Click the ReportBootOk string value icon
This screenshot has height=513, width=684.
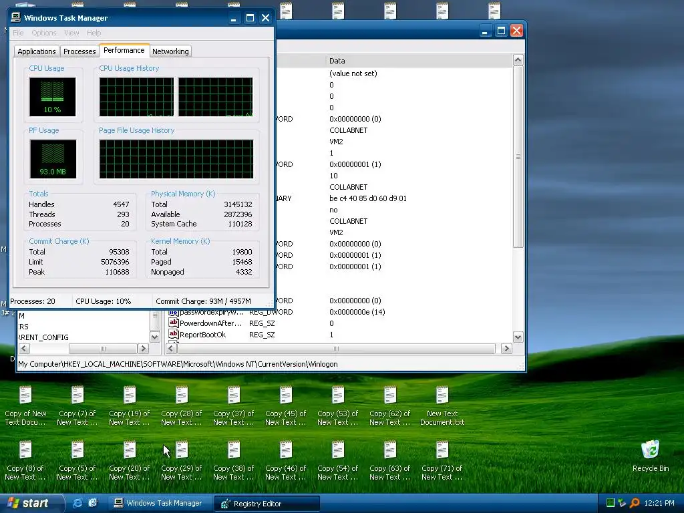pos(173,334)
